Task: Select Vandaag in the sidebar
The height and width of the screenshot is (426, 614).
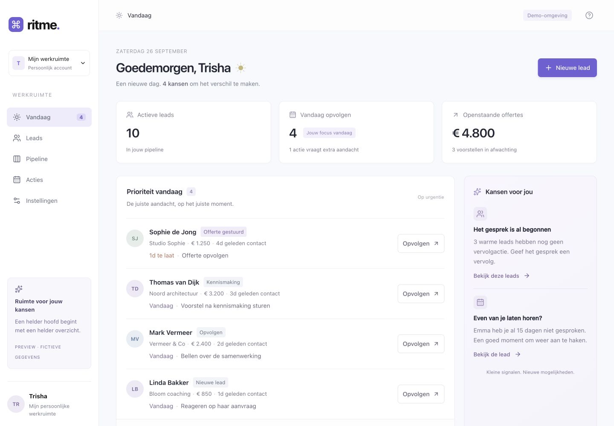Action: click(x=49, y=117)
